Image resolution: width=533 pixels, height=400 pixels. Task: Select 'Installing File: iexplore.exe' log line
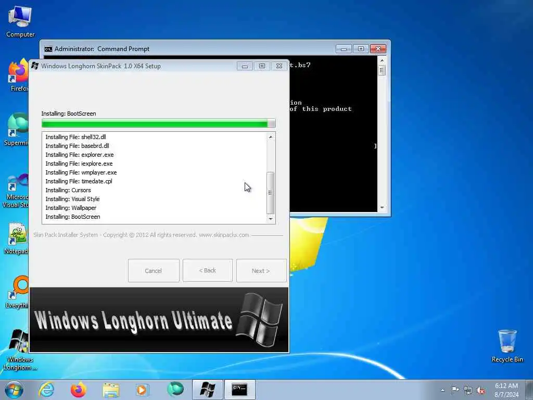[x=79, y=164]
